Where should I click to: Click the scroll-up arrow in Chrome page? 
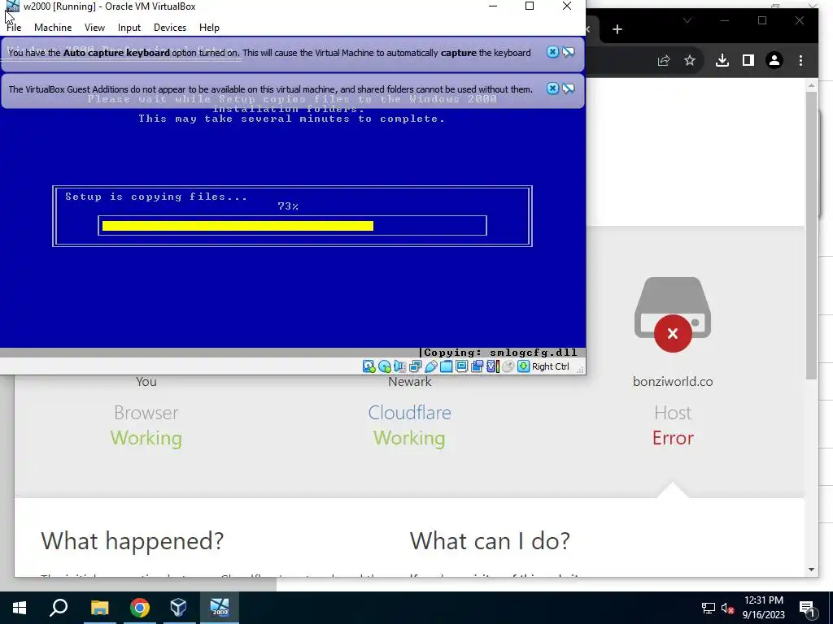[811, 85]
